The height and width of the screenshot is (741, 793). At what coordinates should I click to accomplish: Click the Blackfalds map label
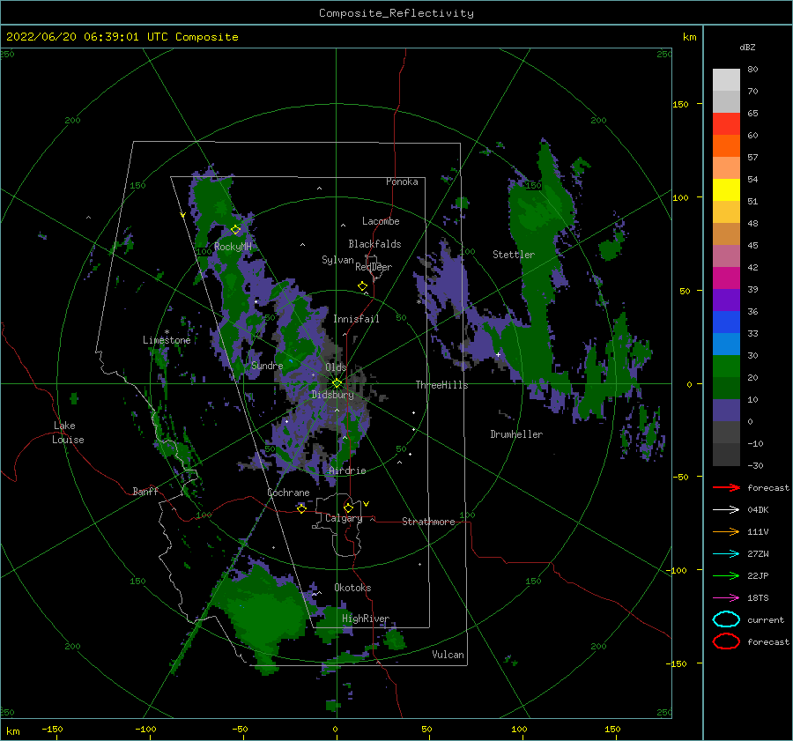(374, 244)
